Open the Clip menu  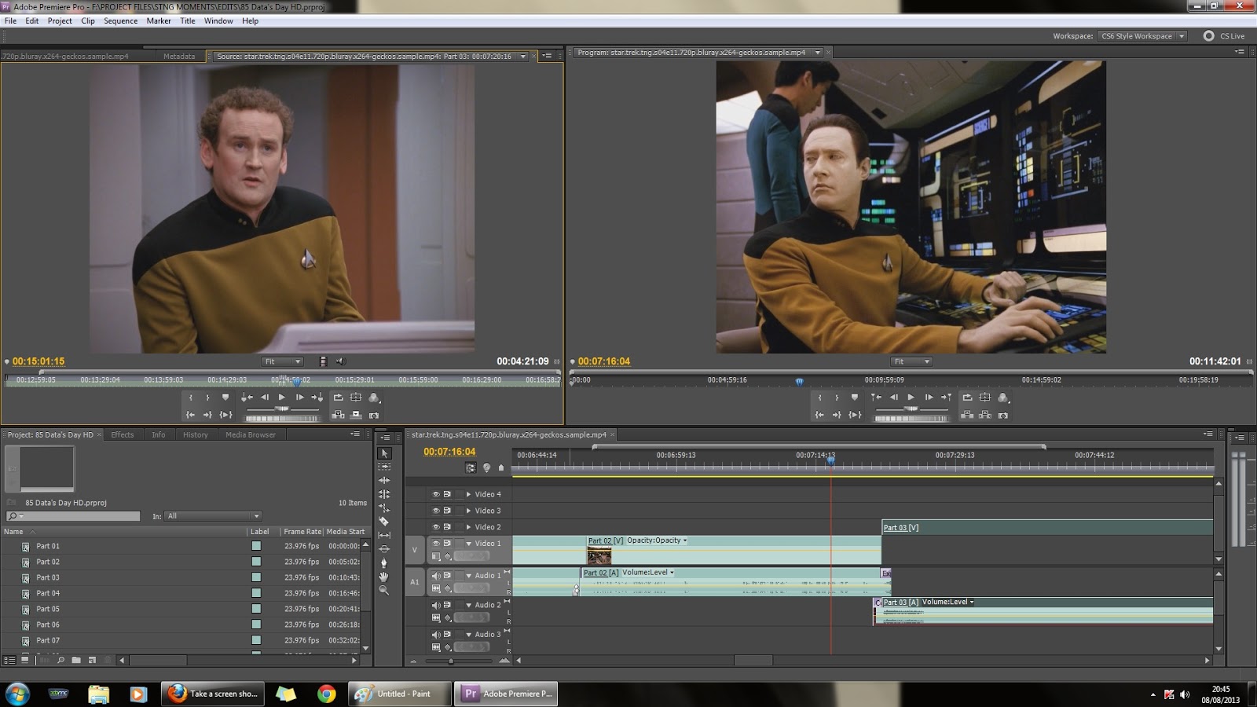(88, 21)
